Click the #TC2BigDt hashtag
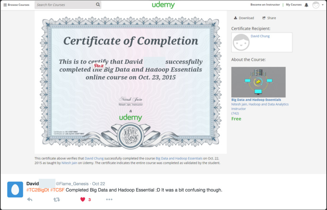Image resolution: width=327 pixels, height=210 pixels. 37,190
